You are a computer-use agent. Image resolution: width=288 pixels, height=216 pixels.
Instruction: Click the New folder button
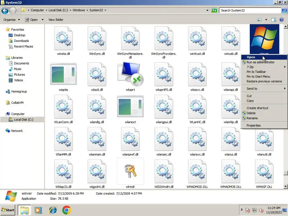point(56,20)
